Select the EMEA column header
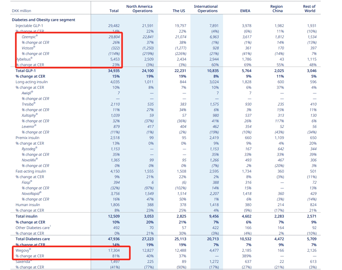 (245, 11)
